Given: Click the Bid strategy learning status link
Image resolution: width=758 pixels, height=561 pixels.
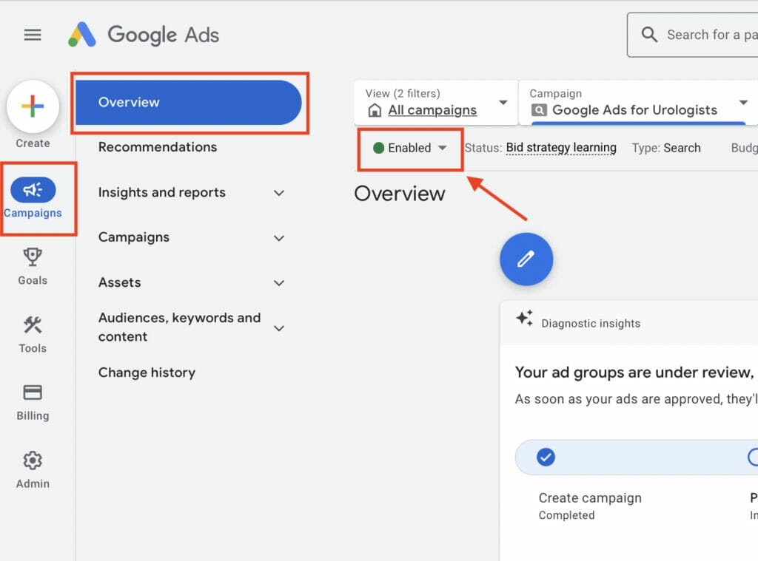Looking at the screenshot, I should point(561,148).
